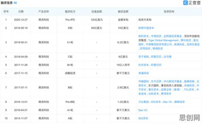Open the 软银中国资本 investor link
202x124 pixels.
coord(146,28)
